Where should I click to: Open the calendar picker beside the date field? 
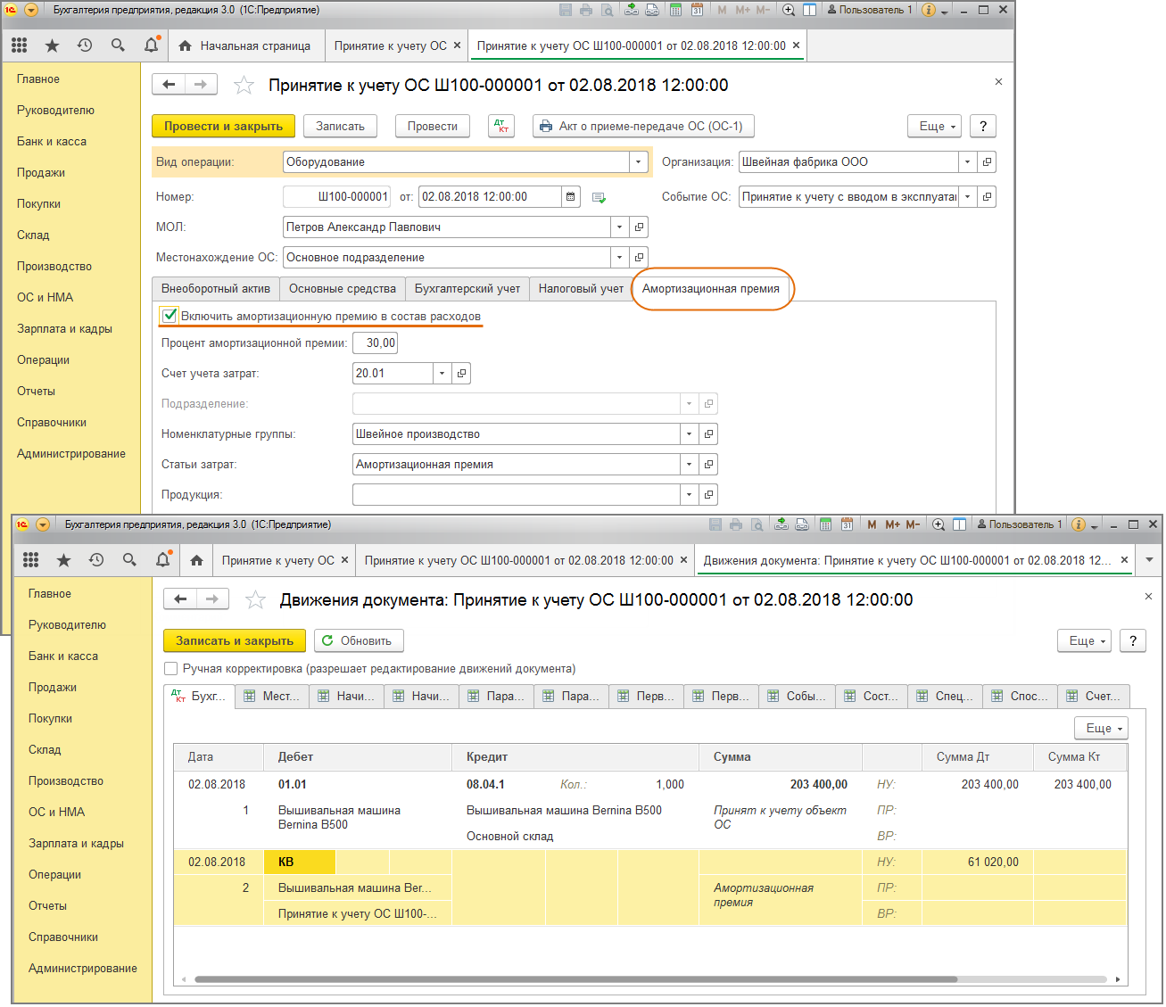click(571, 197)
